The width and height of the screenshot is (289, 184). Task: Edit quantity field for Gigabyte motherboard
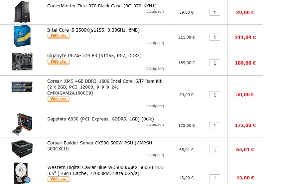point(215,63)
